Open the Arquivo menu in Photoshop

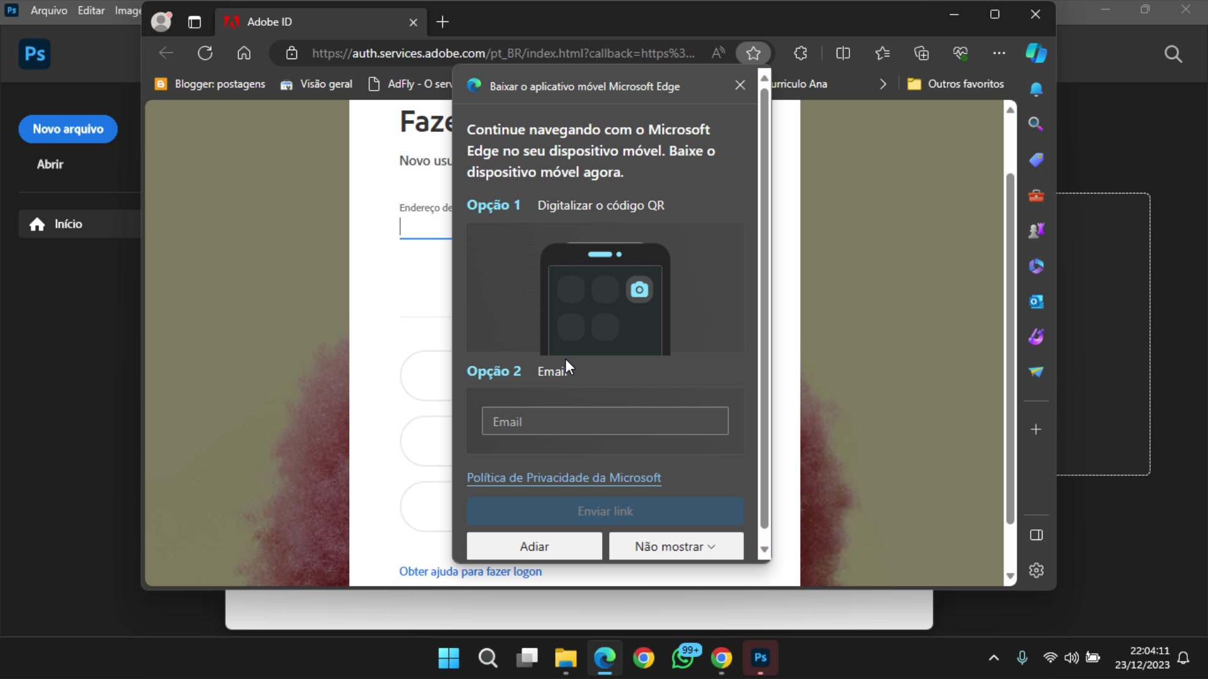pyautogui.click(x=49, y=11)
